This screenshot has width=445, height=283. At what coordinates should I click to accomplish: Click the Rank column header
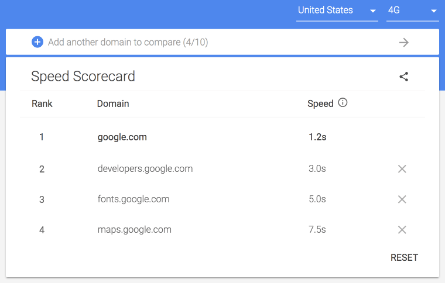[42, 103]
